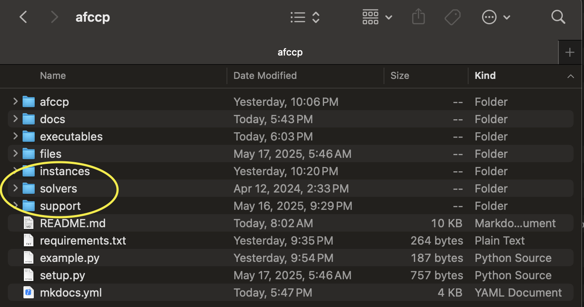Viewport: 584px width, 307px height.
Task: Click the executables folder icon
Action: pyautogui.click(x=29, y=136)
